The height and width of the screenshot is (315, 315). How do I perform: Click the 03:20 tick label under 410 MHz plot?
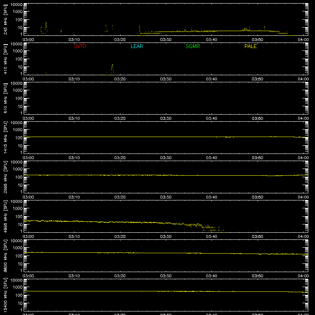pyautogui.click(x=120, y=79)
